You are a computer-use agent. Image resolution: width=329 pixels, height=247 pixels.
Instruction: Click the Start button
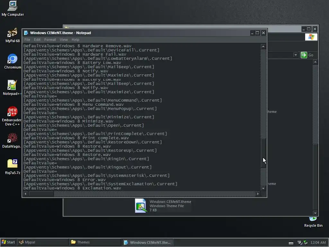coord(8,242)
